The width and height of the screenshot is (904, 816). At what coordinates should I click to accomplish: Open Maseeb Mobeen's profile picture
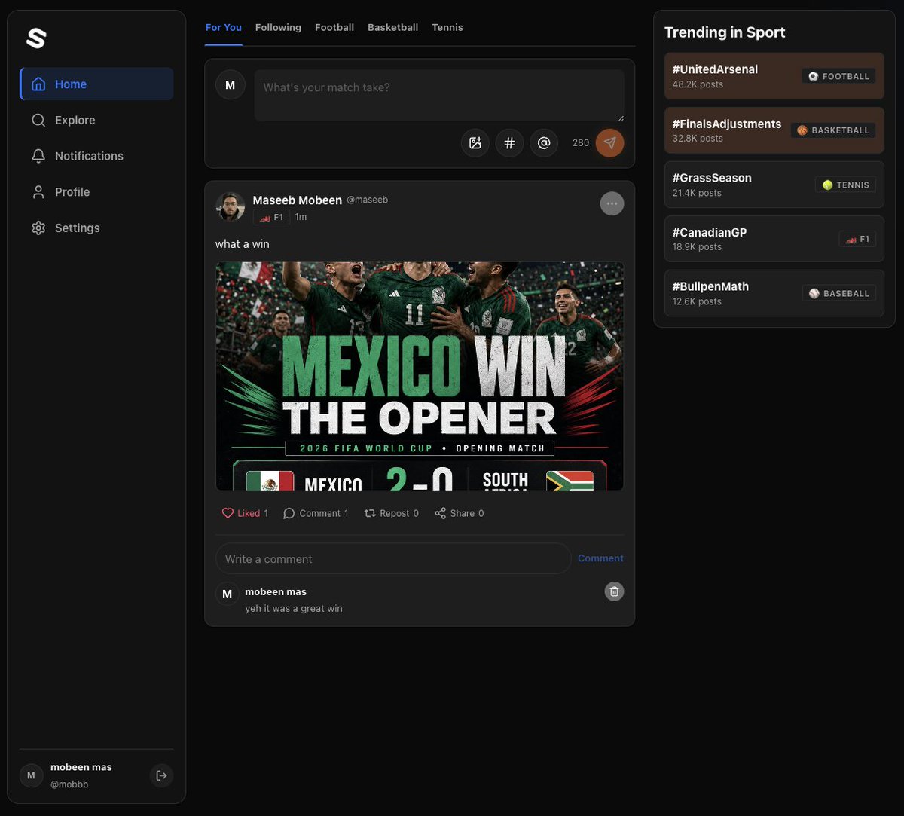click(231, 206)
